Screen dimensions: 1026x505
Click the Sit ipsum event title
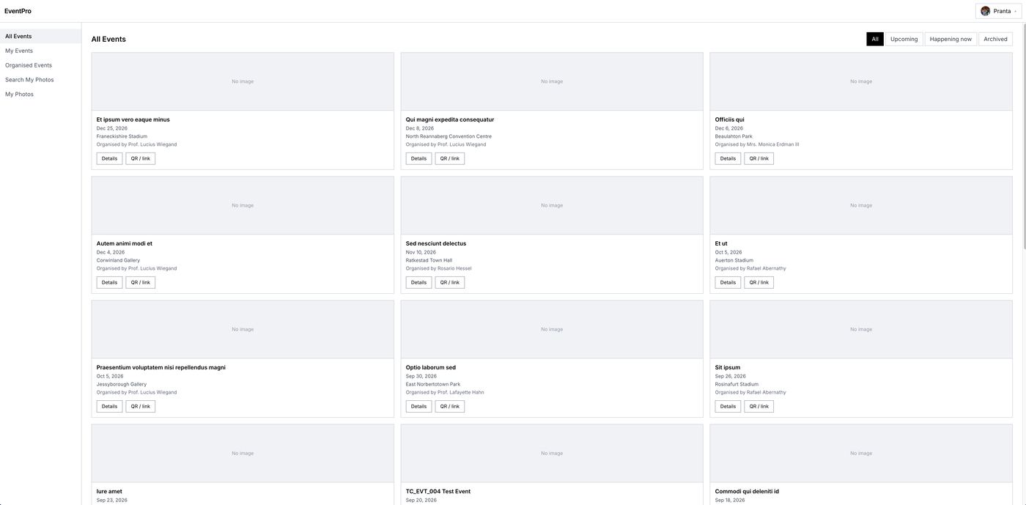(728, 367)
